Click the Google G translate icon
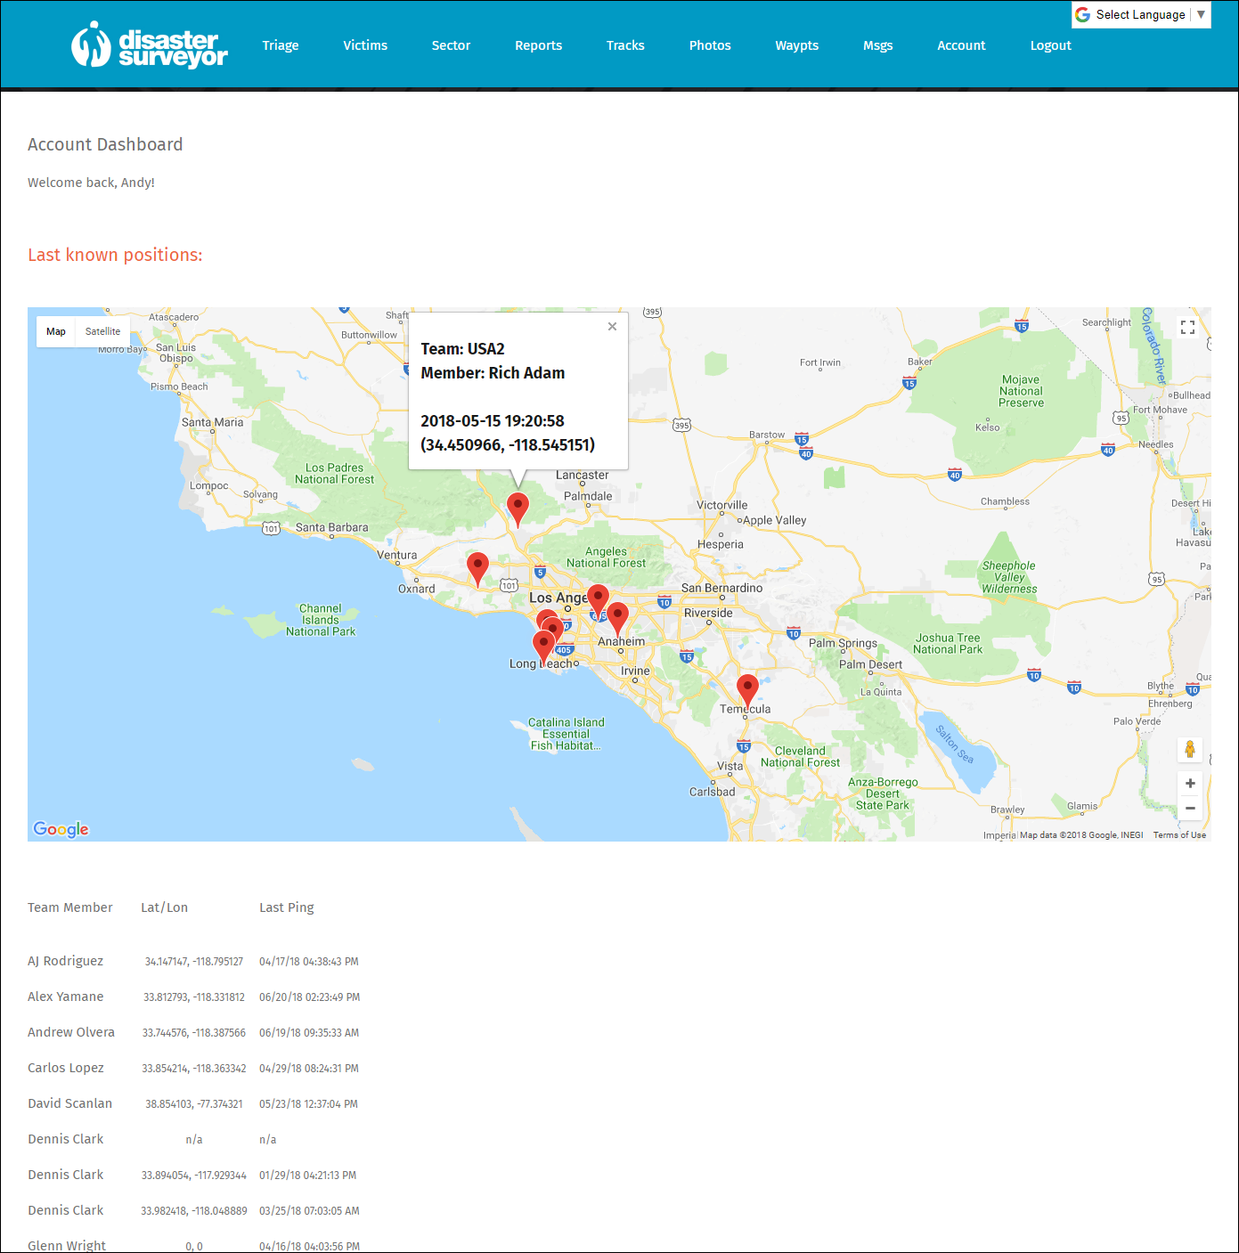This screenshot has width=1239, height=1253. (x=1083, y=15)
